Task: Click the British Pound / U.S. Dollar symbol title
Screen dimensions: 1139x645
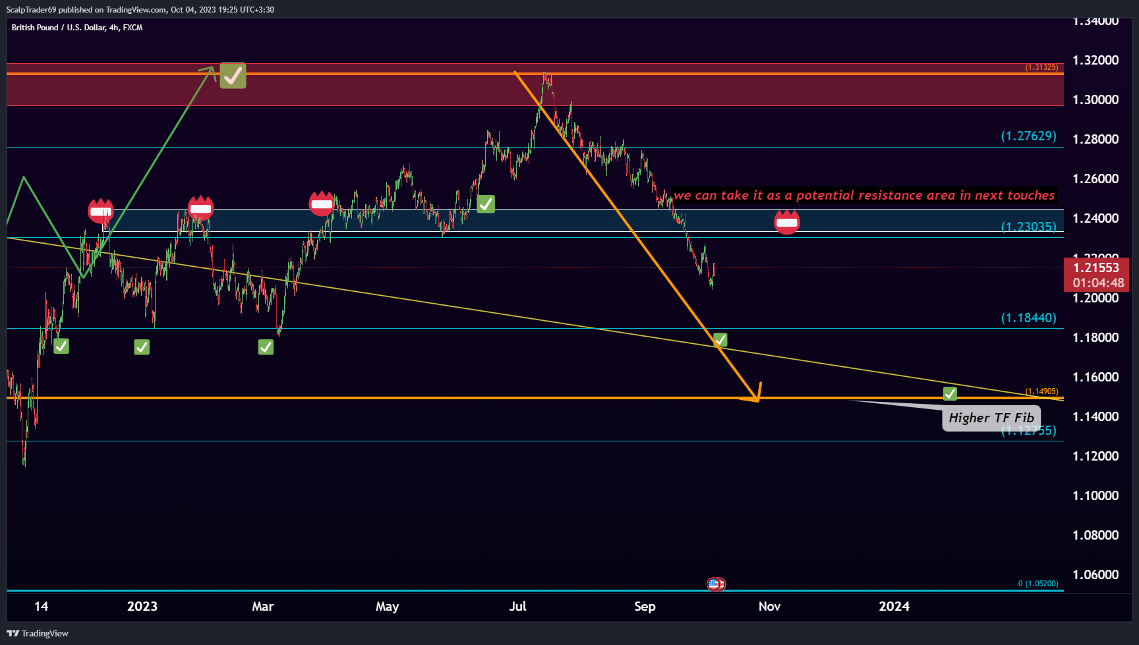Action: coord(77,28)
